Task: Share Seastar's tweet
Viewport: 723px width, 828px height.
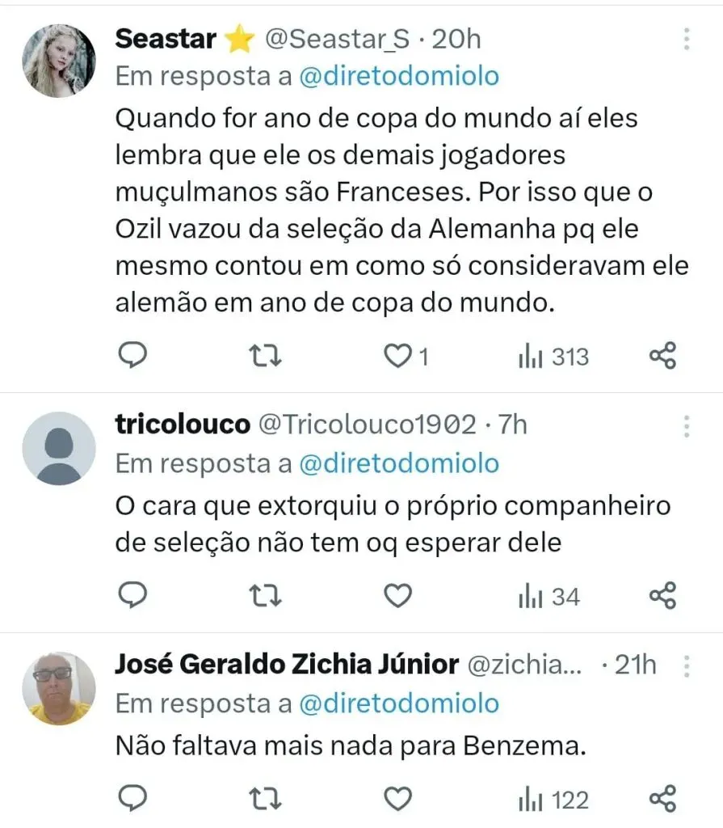Action: tap(662, 356)
